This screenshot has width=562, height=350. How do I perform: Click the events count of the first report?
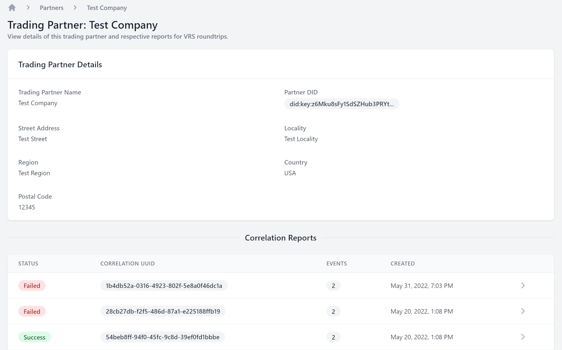[334, 286]
